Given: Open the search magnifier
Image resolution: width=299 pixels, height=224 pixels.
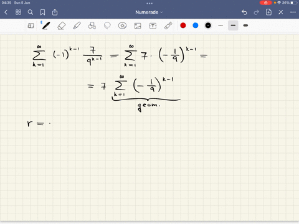Looking at the screenshot, I should point(31,12).
